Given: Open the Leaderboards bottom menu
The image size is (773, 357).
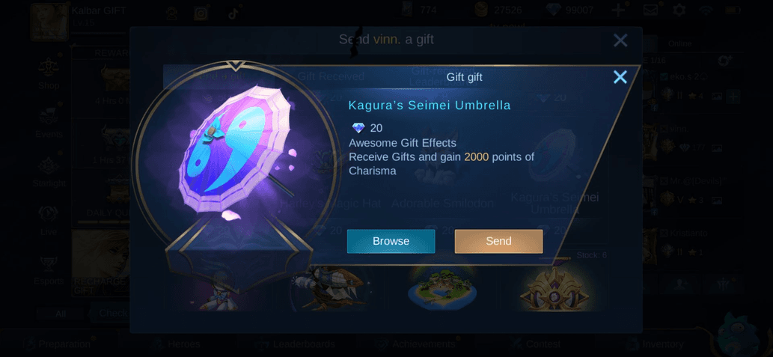Looking at the screenshot, I should tap(295, 344).
